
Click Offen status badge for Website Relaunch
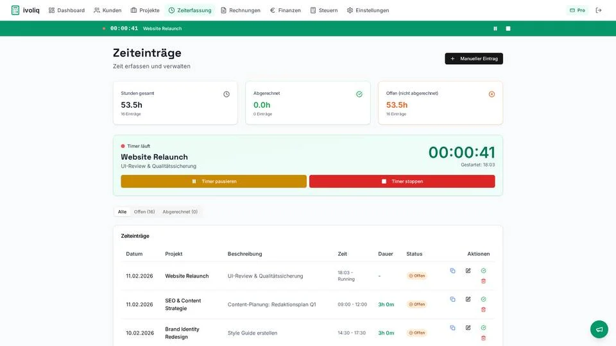pos(417,276)
